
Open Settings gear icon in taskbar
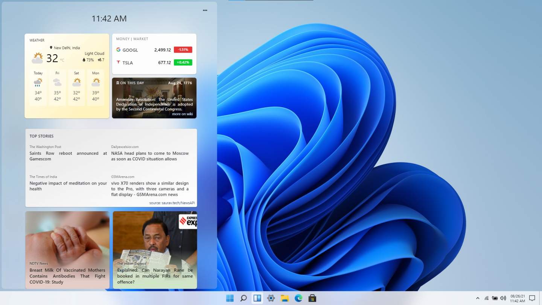pos(271,298)
